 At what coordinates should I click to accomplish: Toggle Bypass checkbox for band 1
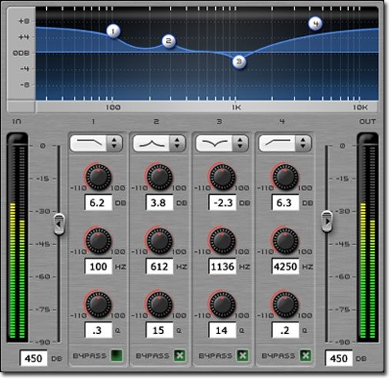[117, 355]
